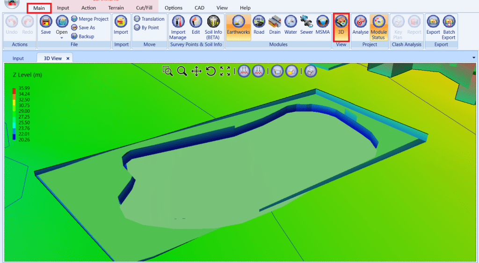This screenshot has width=479, height=263.
Task: Select By Point move option
Action: click(x=146, y=28)
